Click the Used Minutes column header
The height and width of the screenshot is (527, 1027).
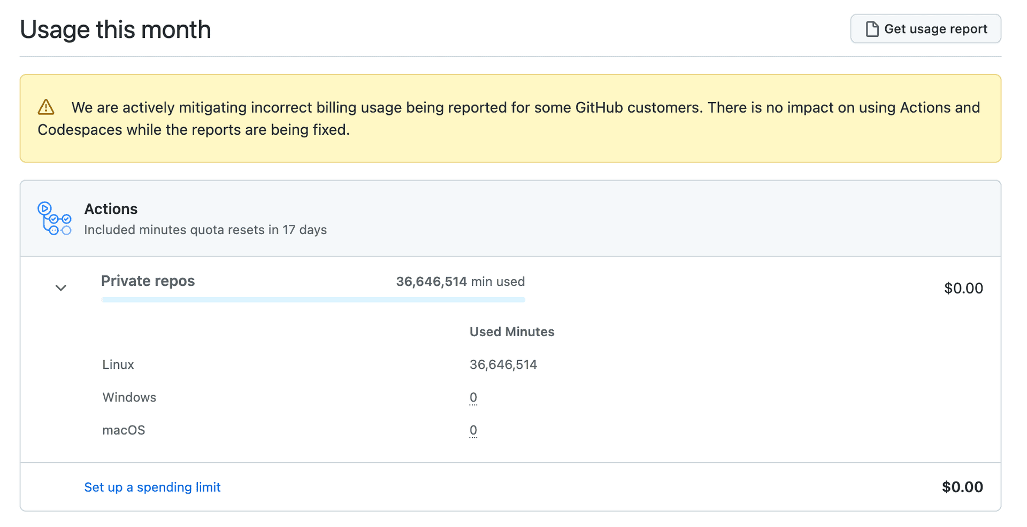pos(511,332)
